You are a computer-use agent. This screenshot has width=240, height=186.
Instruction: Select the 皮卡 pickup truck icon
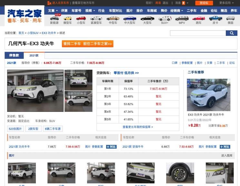215,18
